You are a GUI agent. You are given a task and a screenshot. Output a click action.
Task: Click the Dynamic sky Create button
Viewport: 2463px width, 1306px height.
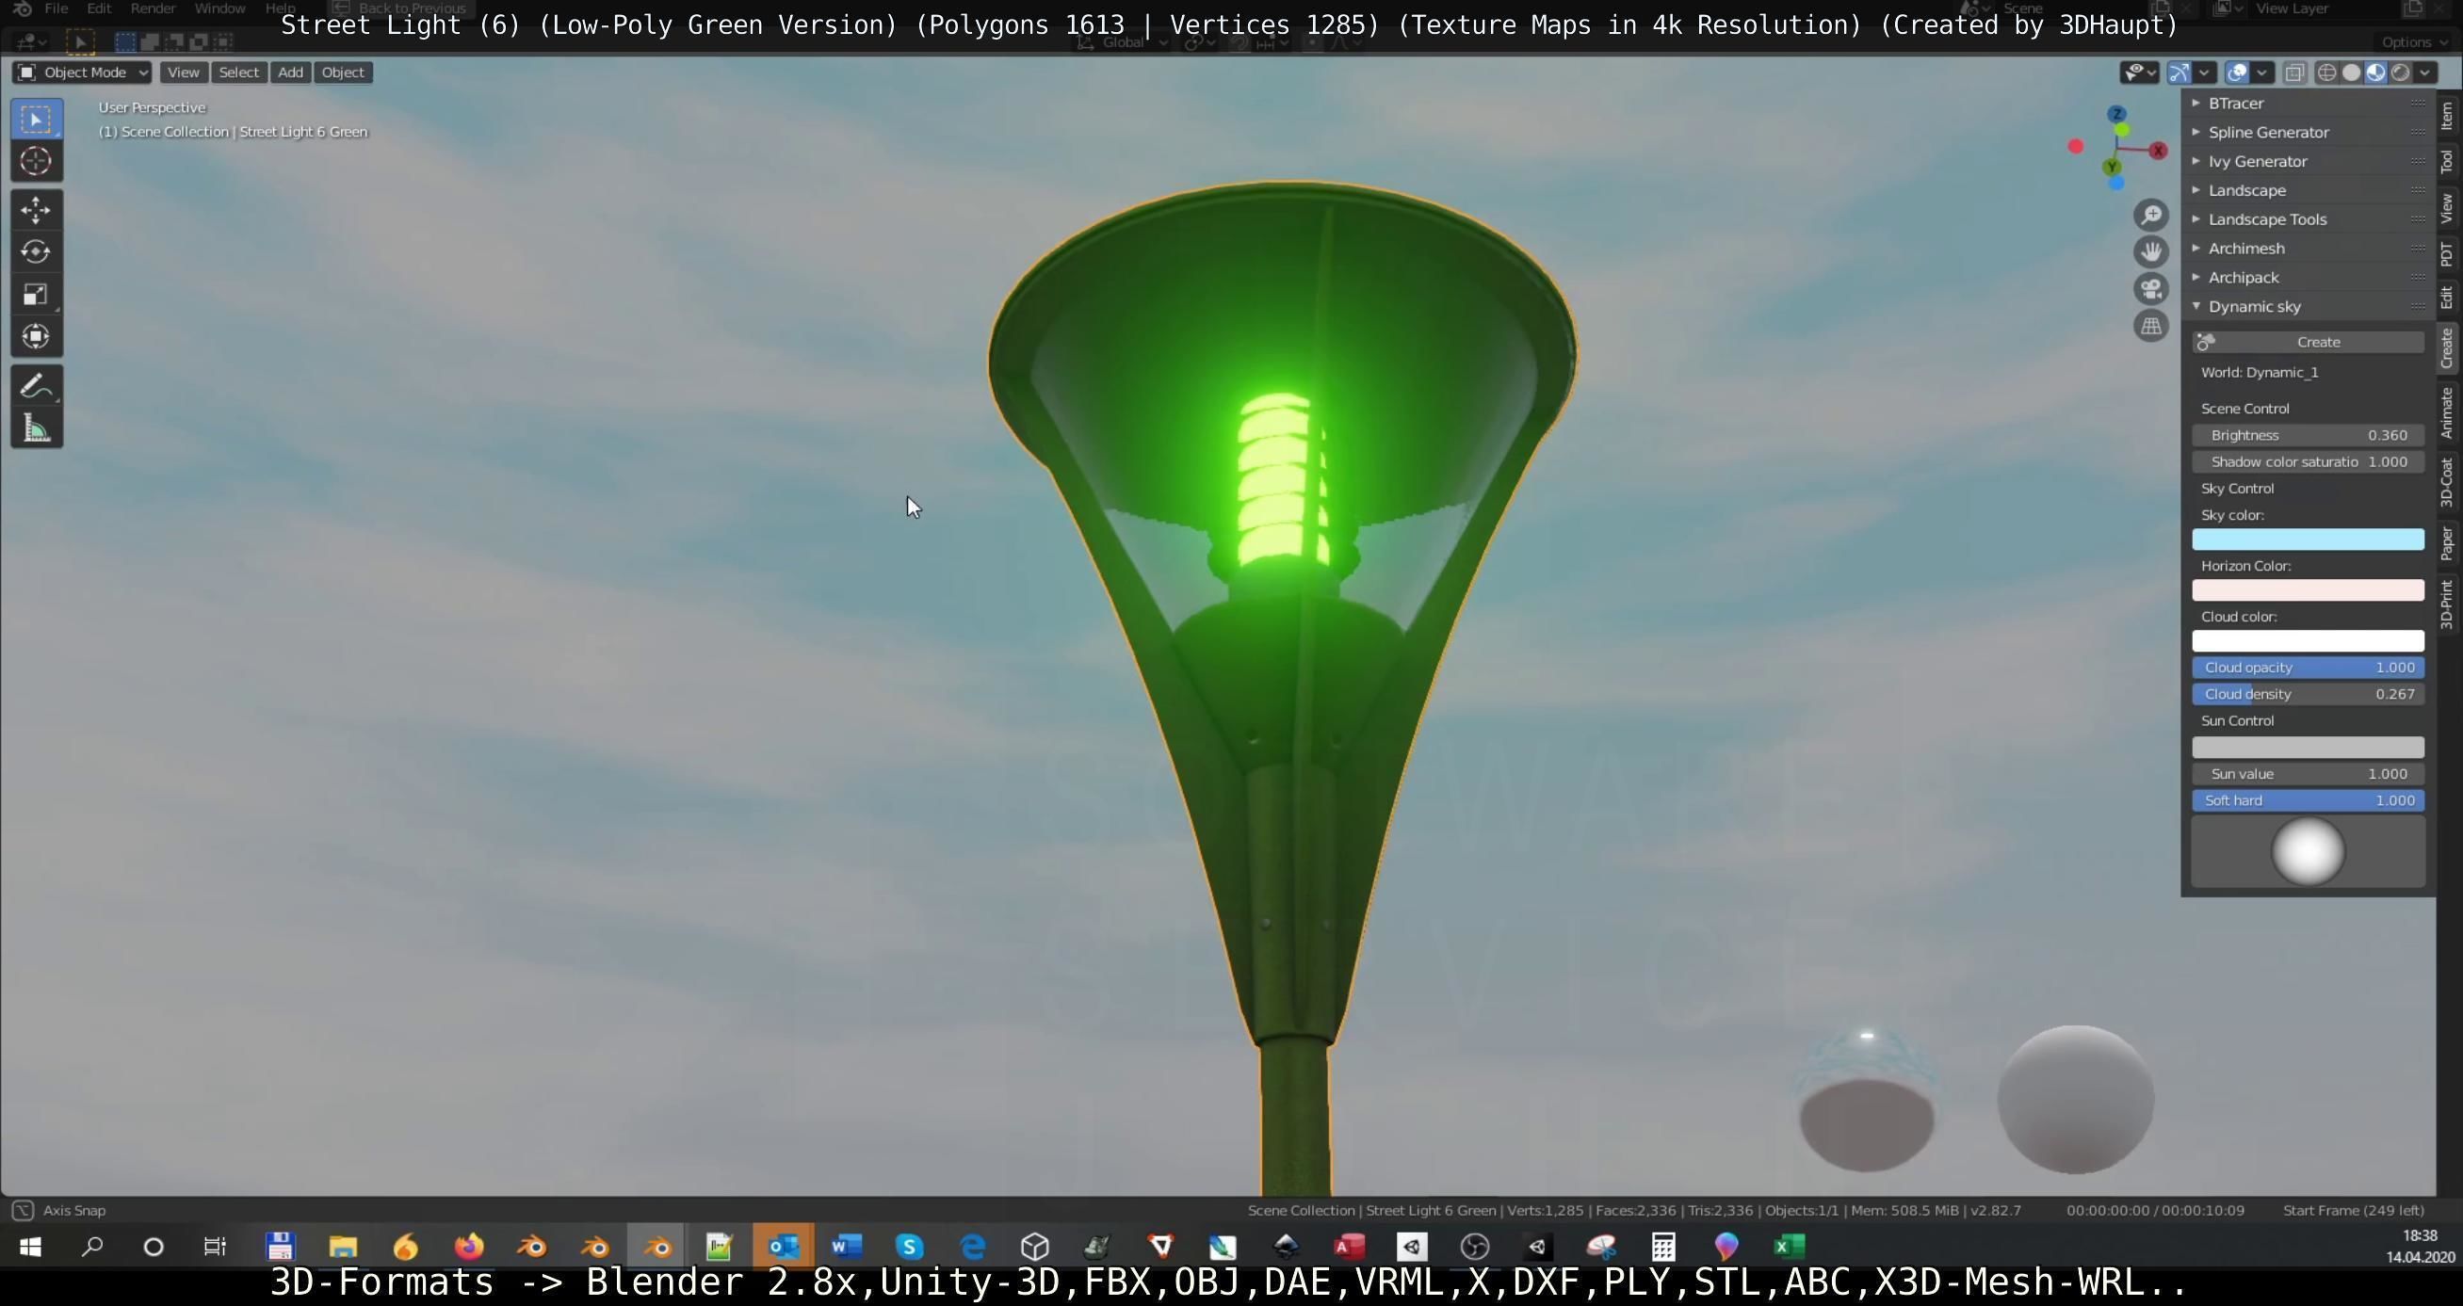2309,343
